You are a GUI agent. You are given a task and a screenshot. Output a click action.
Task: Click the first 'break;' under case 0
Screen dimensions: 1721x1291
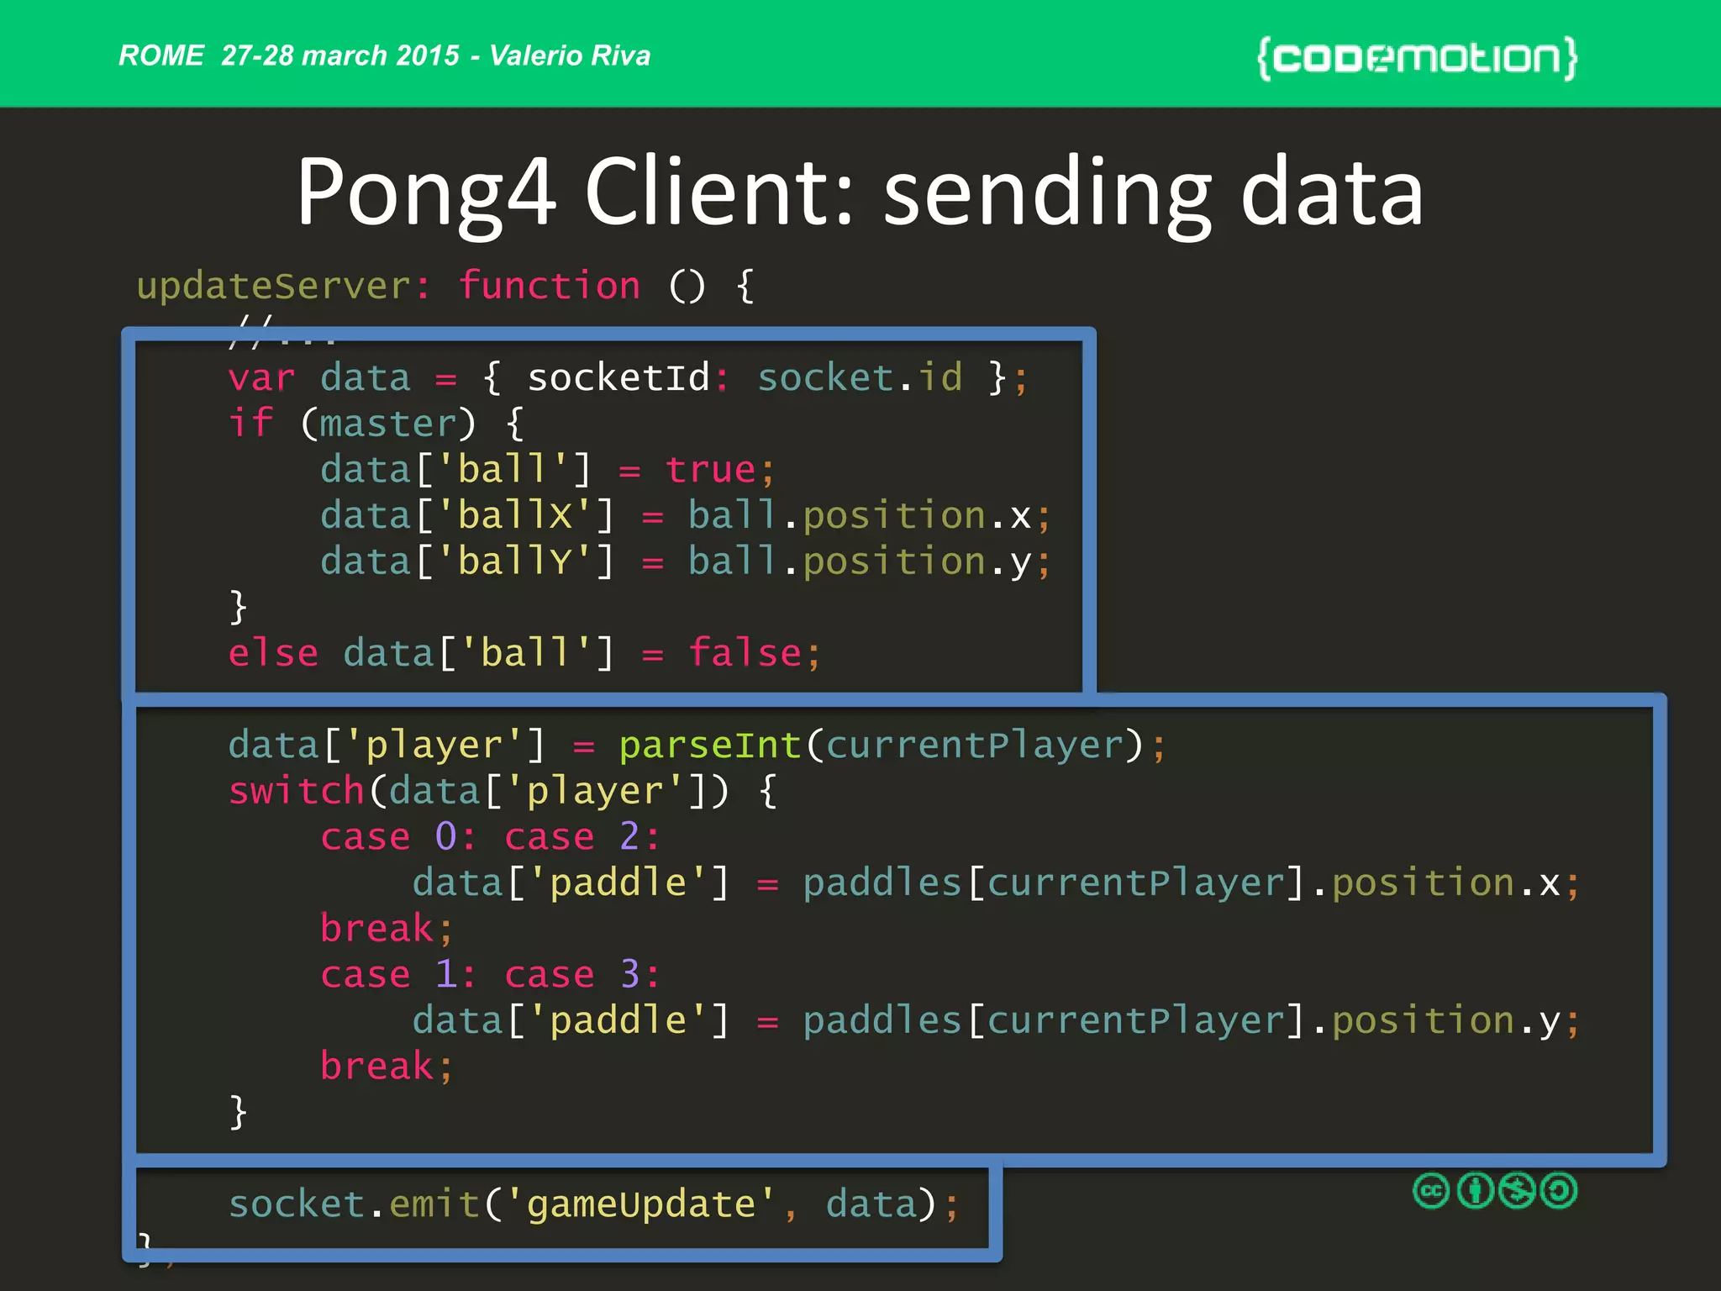point(387,929)
